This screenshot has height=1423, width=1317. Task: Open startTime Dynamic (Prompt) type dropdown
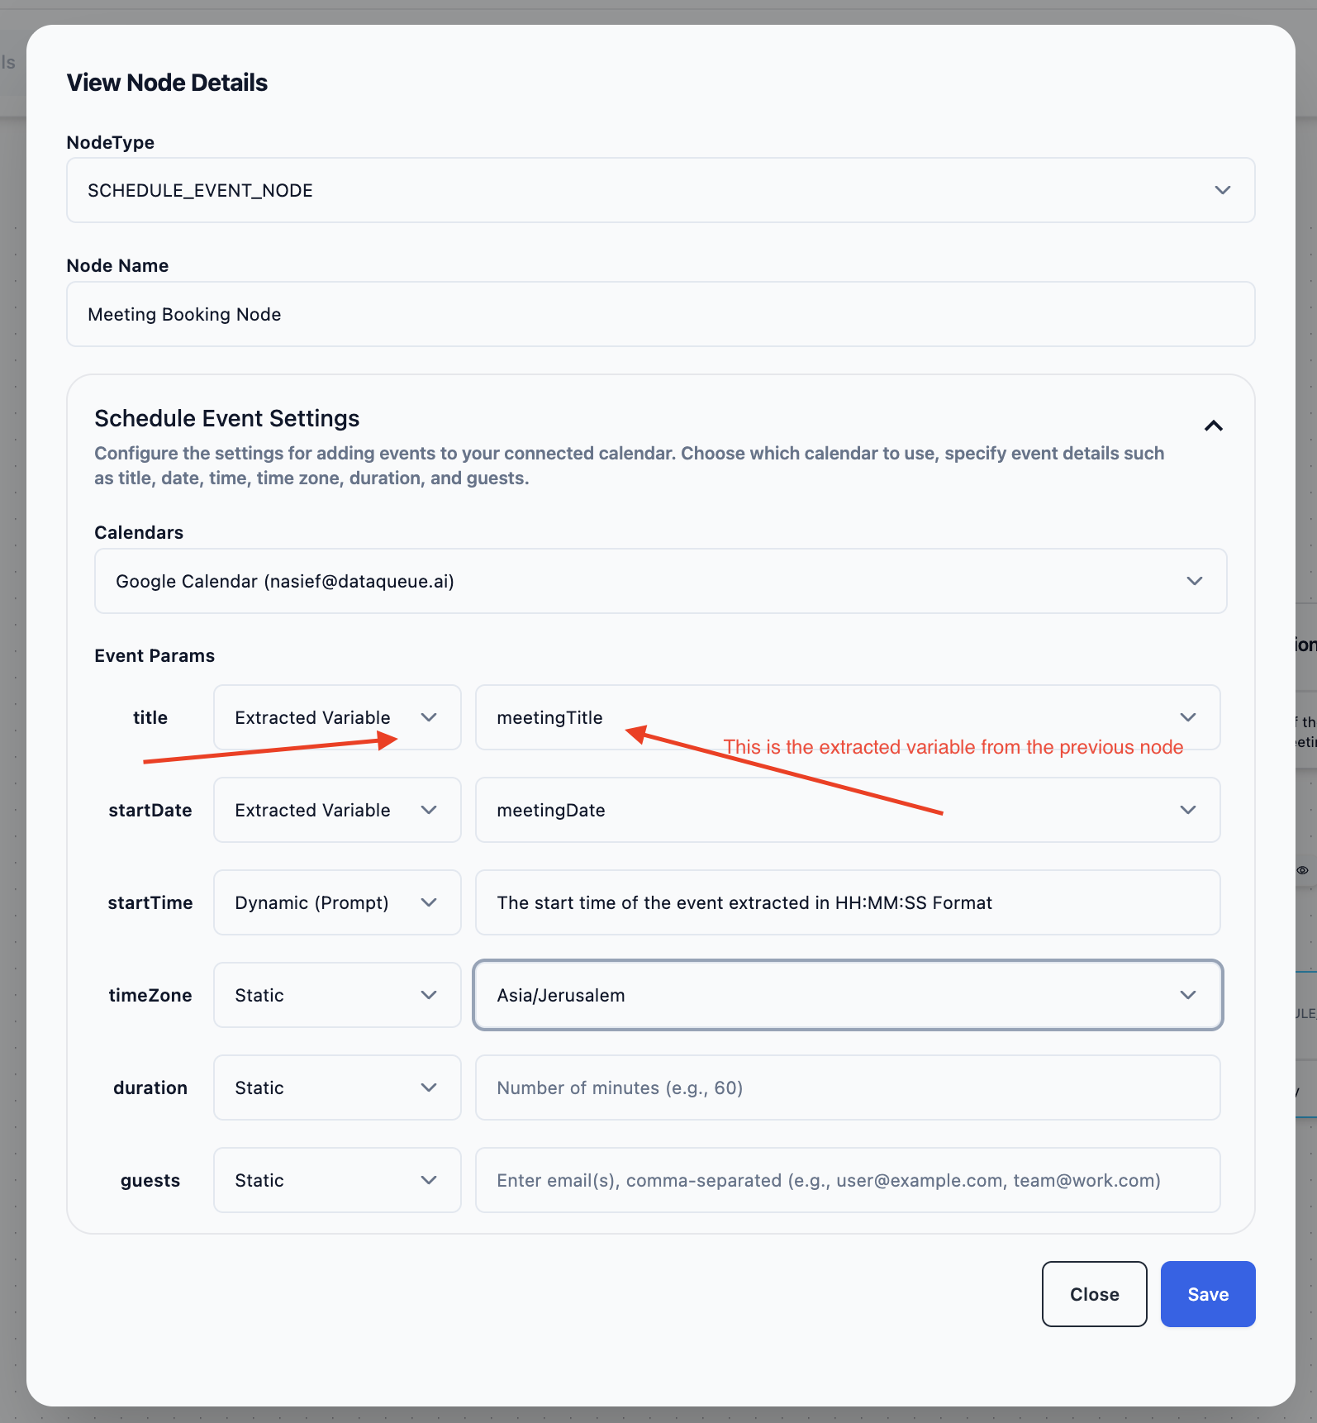coord(336,902)
